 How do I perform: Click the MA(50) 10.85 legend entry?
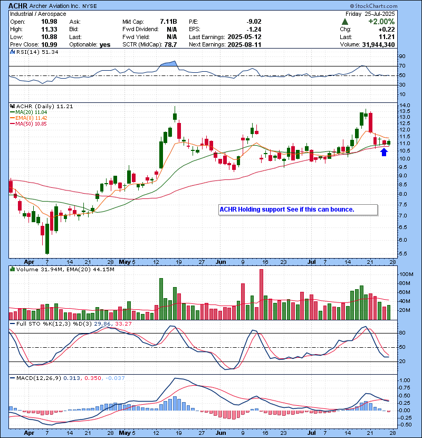pos(28,124)
